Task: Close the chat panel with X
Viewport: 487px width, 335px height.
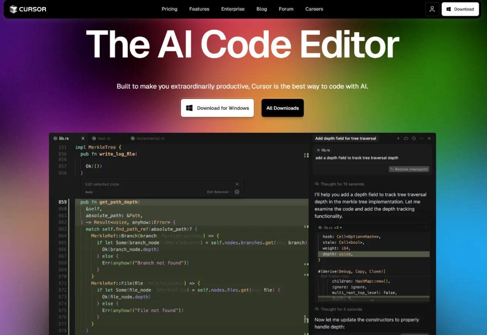Action: tap(429, 138)
